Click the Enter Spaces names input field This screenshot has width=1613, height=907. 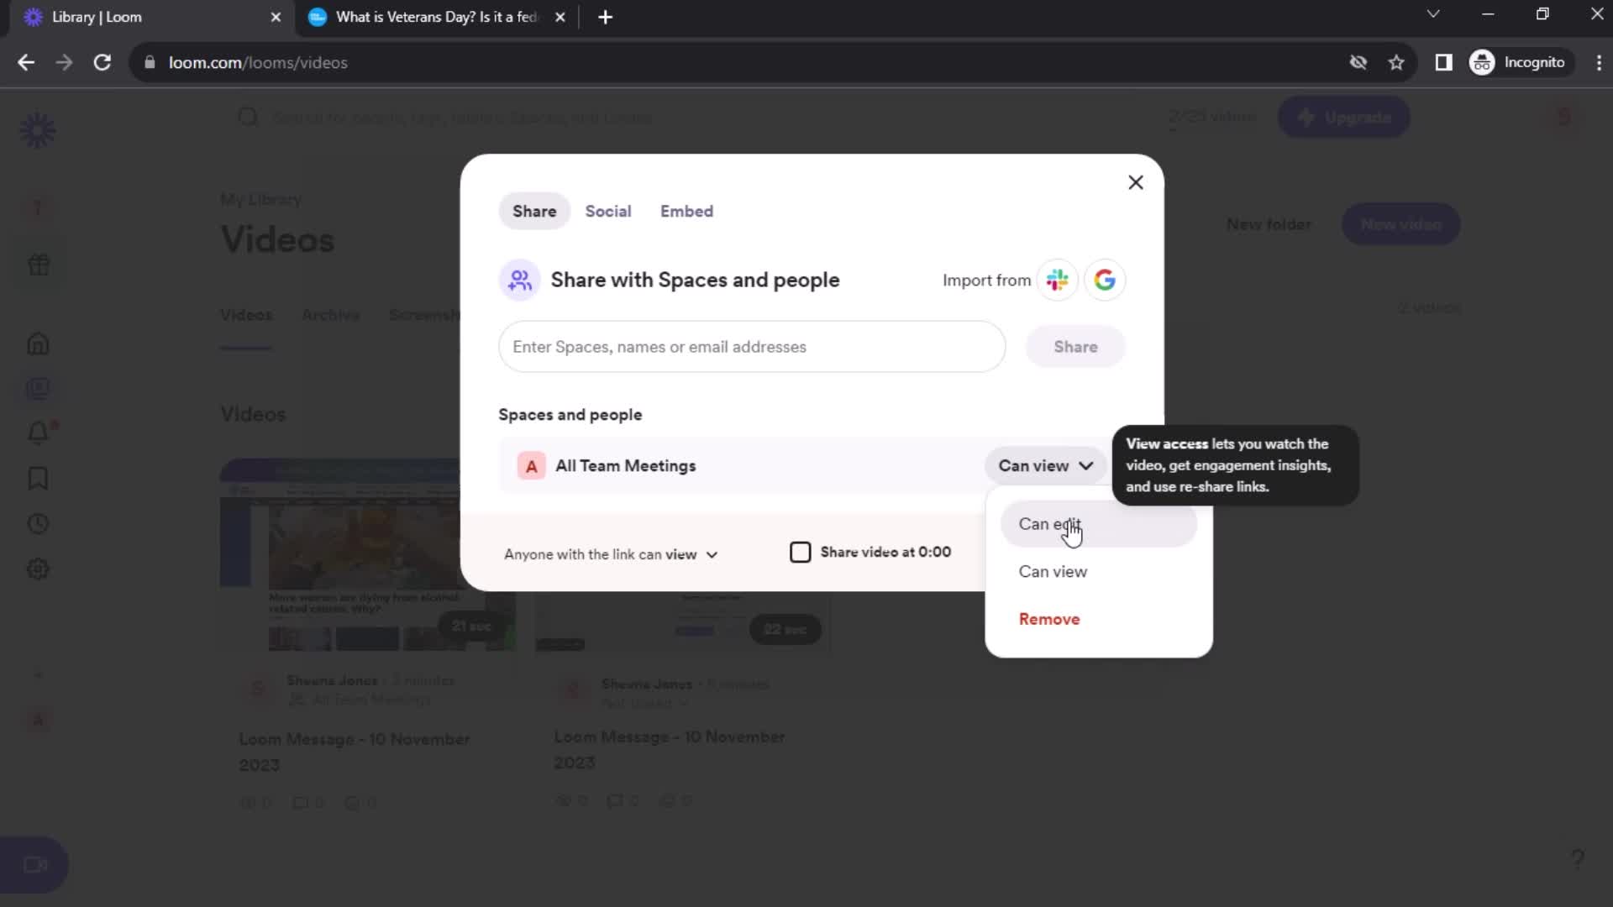tap(752, 347)
